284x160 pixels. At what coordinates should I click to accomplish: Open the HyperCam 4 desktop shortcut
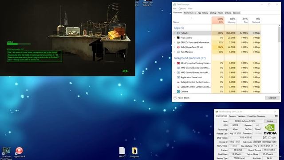coord(19,152)
